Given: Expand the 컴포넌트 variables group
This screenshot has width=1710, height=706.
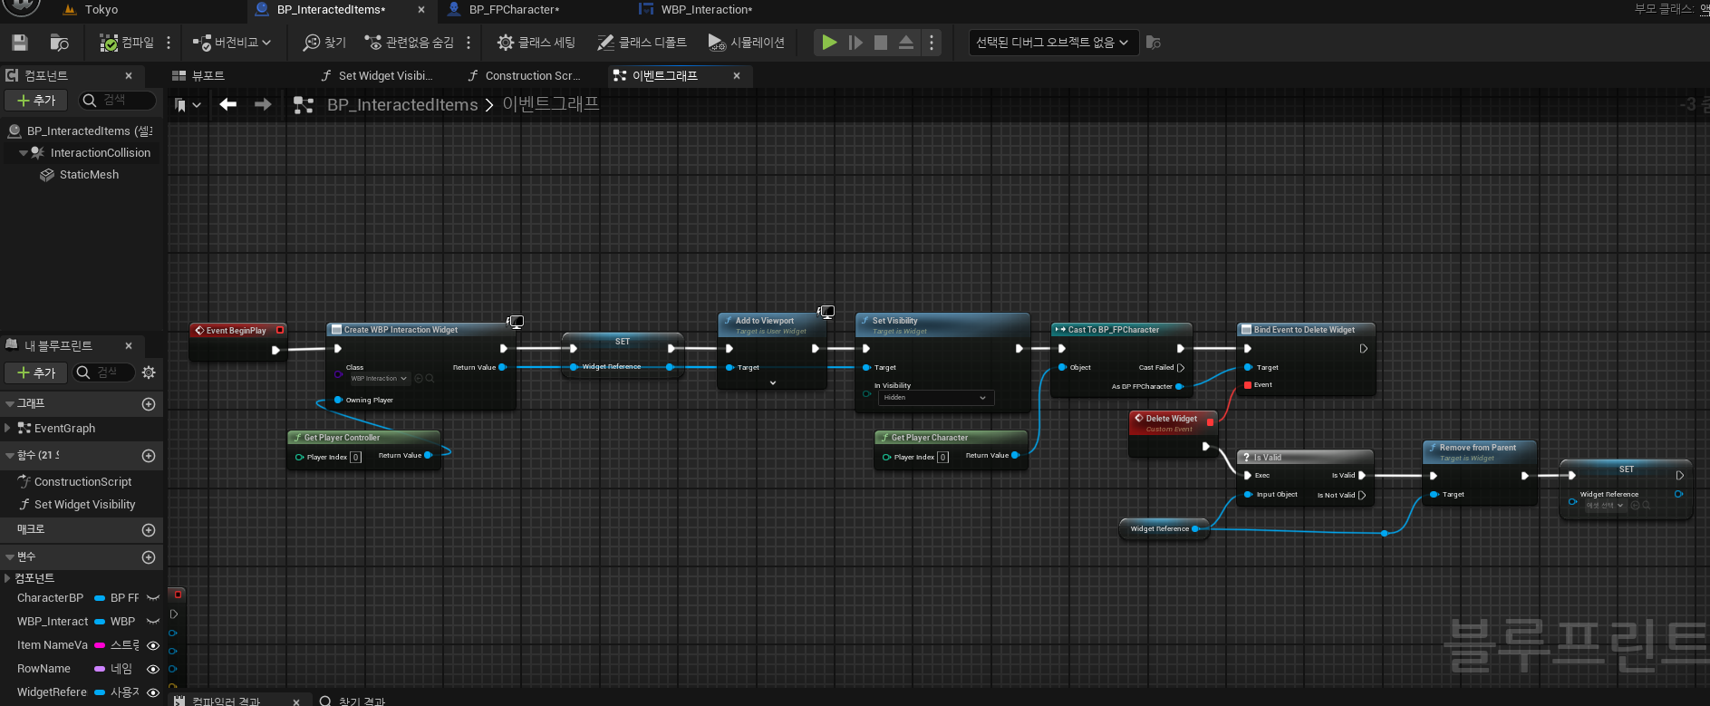Looking at the screenshot, I should pyautogui.click(x=7, y=578).
